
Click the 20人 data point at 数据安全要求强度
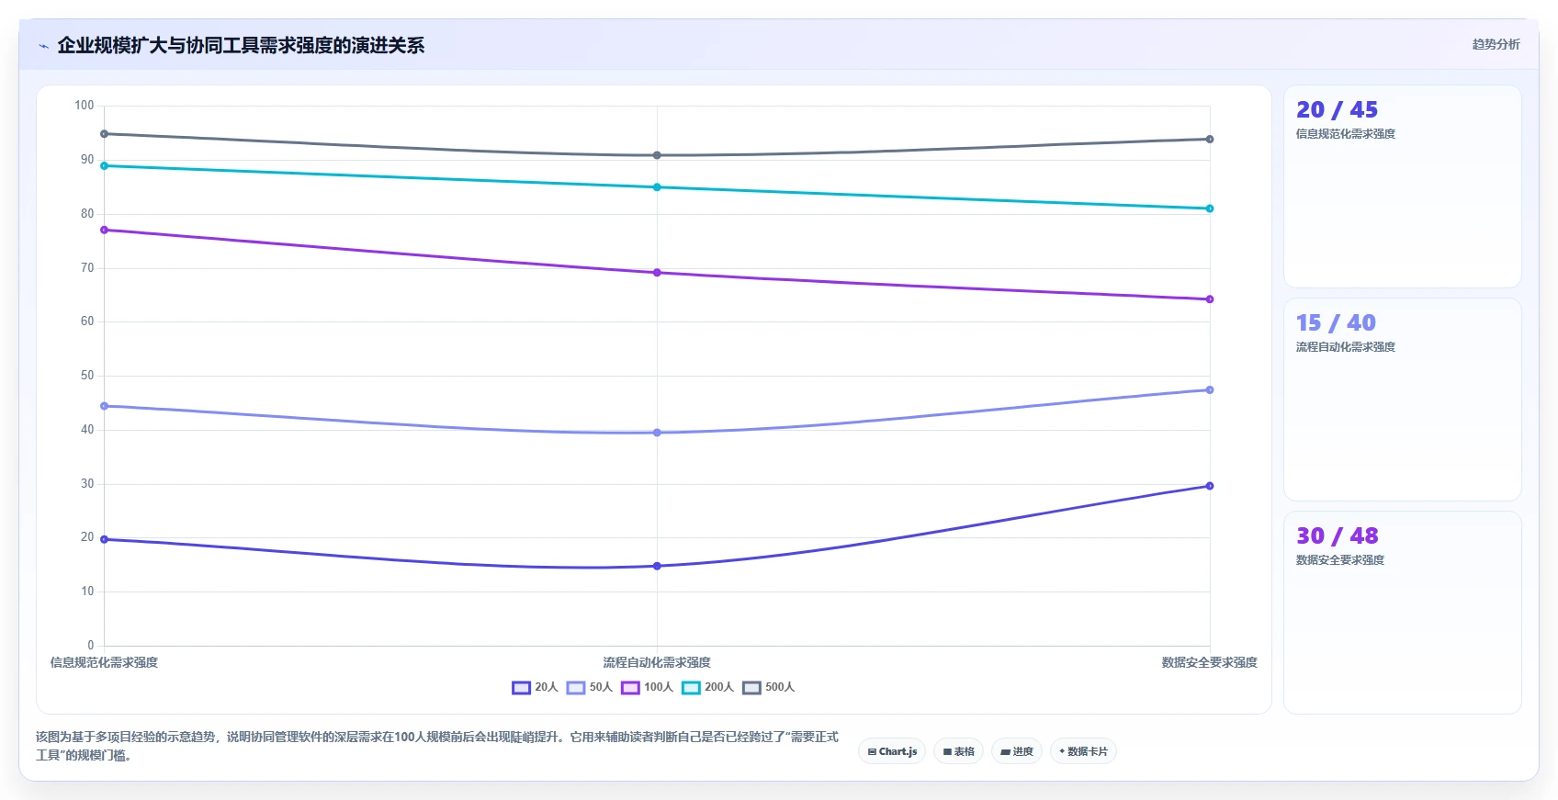click(1210, 486)
